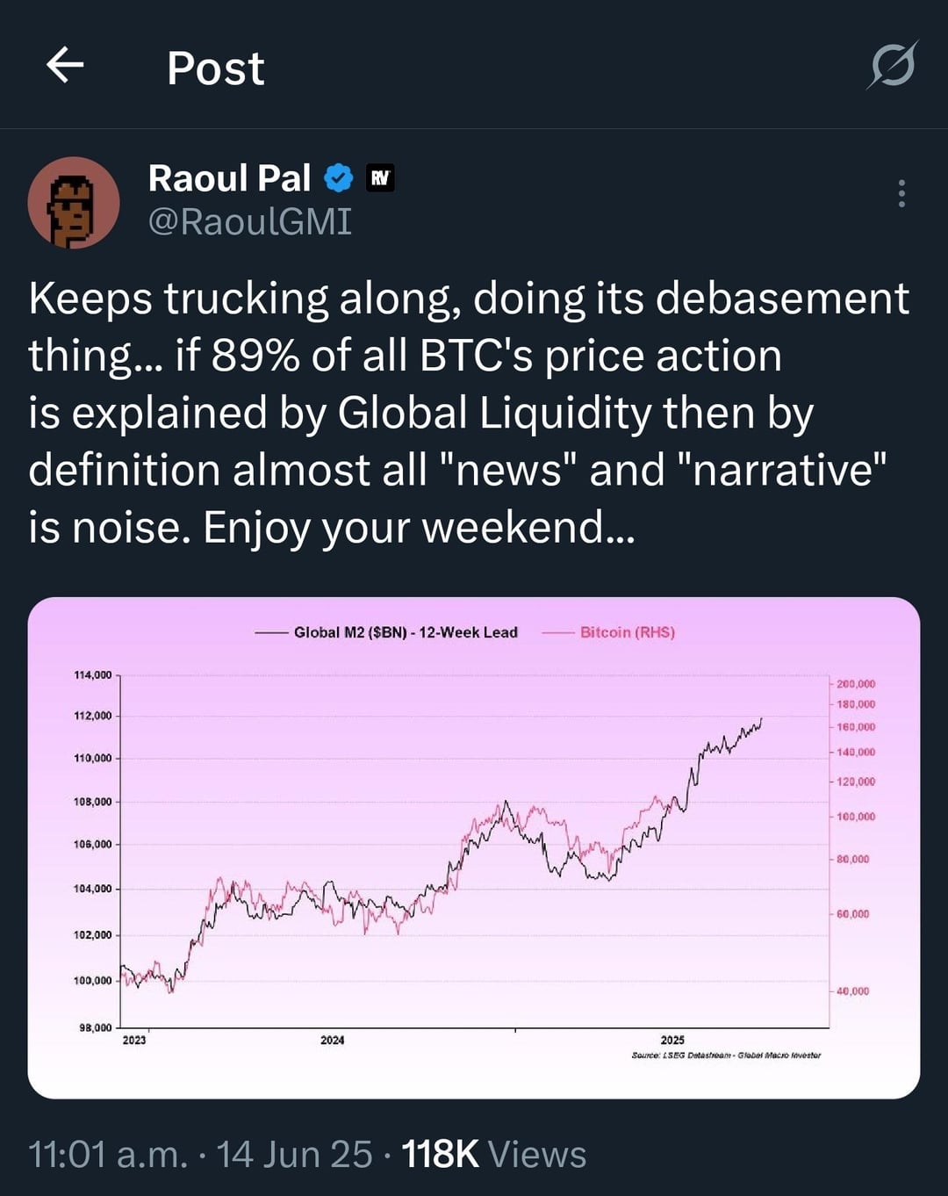The width and height of the screenshot is (948, 1196).
Task: Open the Global M2 vs Bitcoin chart image
Action: coord(474,847)
